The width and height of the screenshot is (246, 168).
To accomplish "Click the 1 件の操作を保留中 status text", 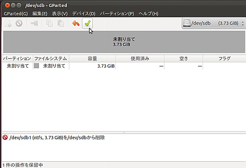I will (x=23, y=165).
